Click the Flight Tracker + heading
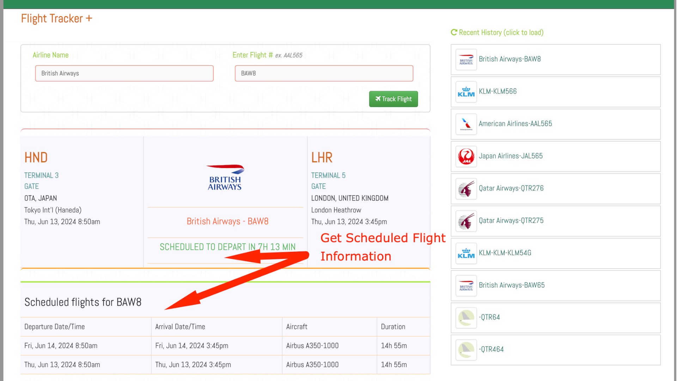 [56, 18]
